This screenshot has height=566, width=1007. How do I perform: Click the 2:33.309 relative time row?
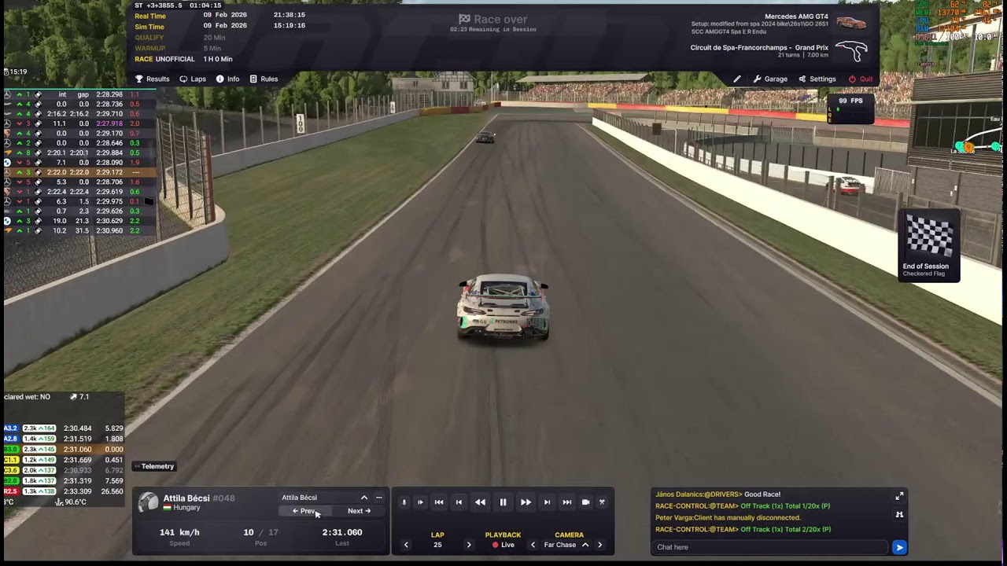[x=64, y=491]
